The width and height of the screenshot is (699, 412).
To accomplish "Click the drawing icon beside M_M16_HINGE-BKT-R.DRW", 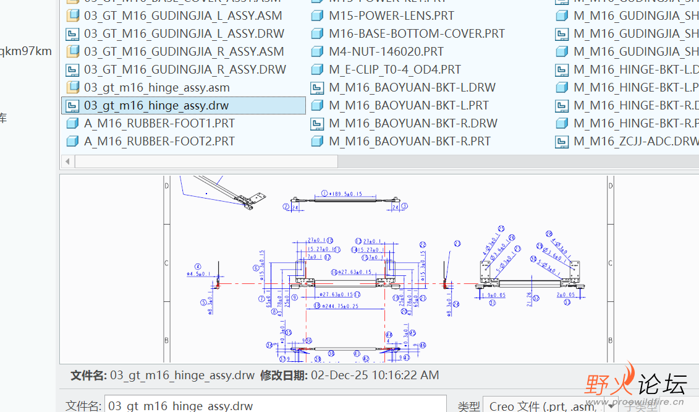I will point(562,105).
